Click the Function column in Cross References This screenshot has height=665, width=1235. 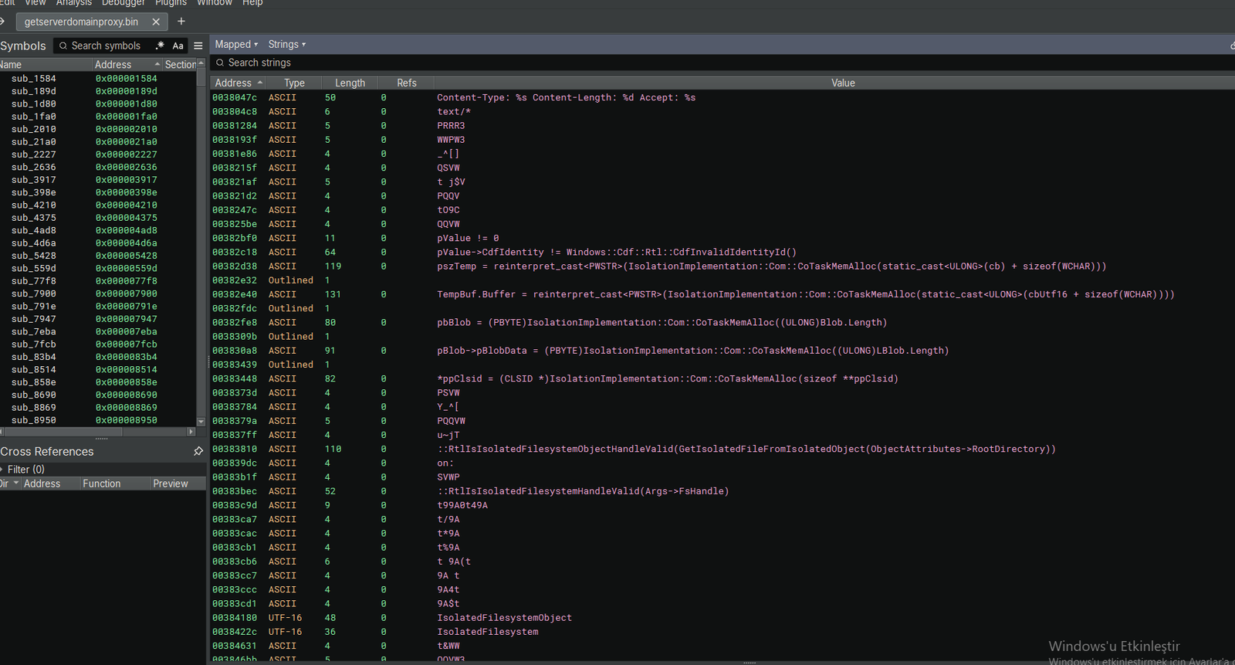tap(116, 483)
